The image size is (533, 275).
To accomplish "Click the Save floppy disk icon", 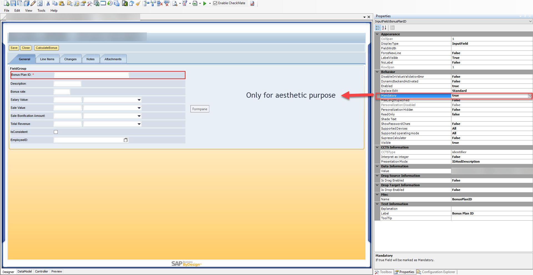I will pos(13,3).
